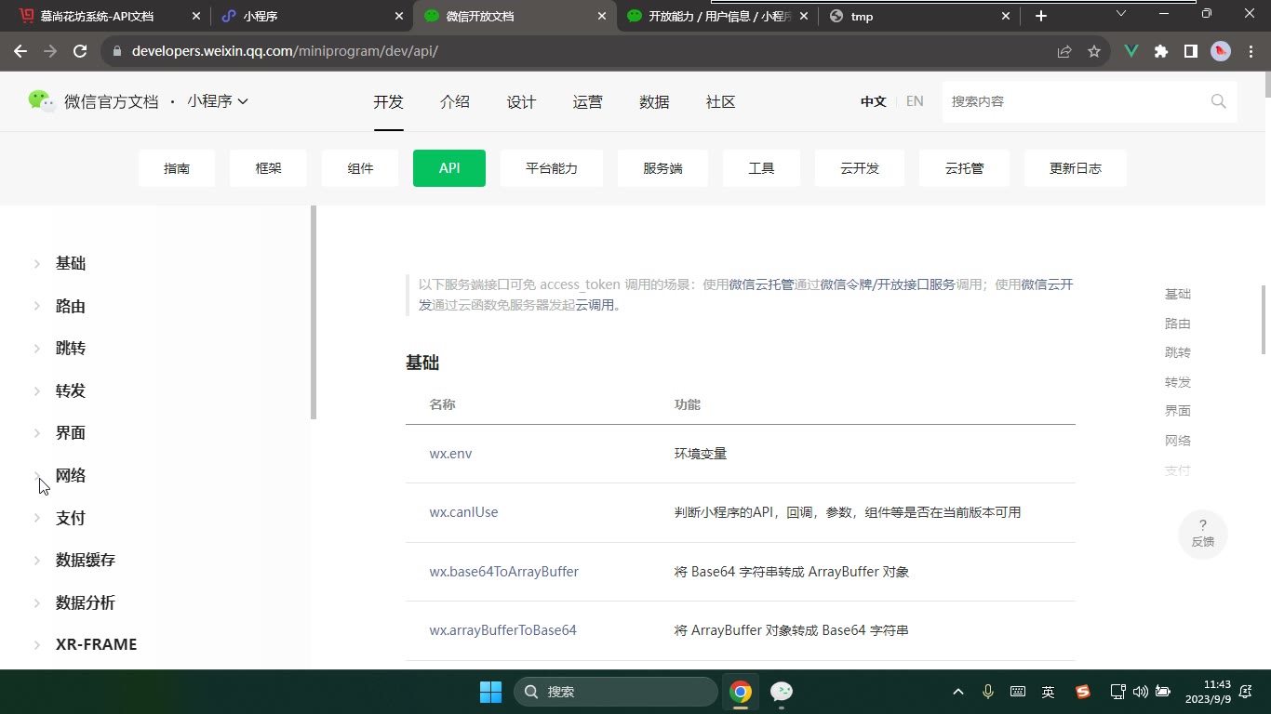Click the 微信云托管 link in note
The image size is (1271, 714).
(761, 284)
